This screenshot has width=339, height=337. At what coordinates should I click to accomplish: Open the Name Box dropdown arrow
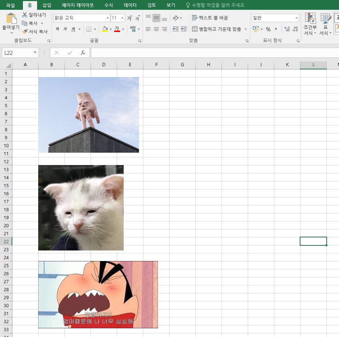[x=35, y=52]
